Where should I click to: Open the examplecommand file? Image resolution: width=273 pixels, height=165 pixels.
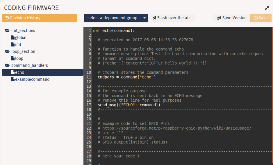[32, 79]
